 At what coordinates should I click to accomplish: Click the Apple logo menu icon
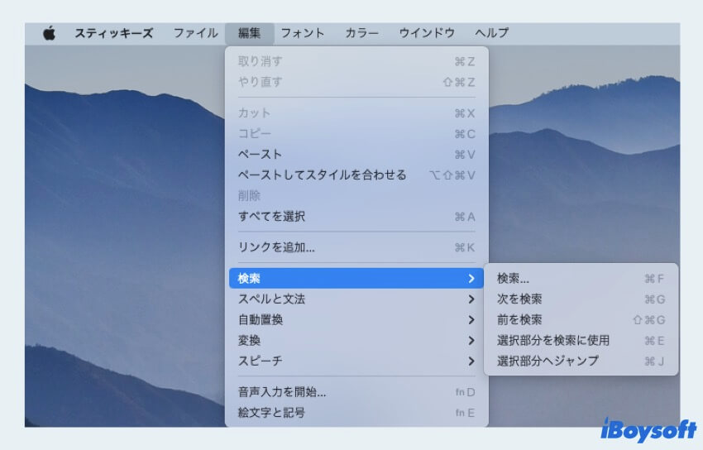(49, 34)
